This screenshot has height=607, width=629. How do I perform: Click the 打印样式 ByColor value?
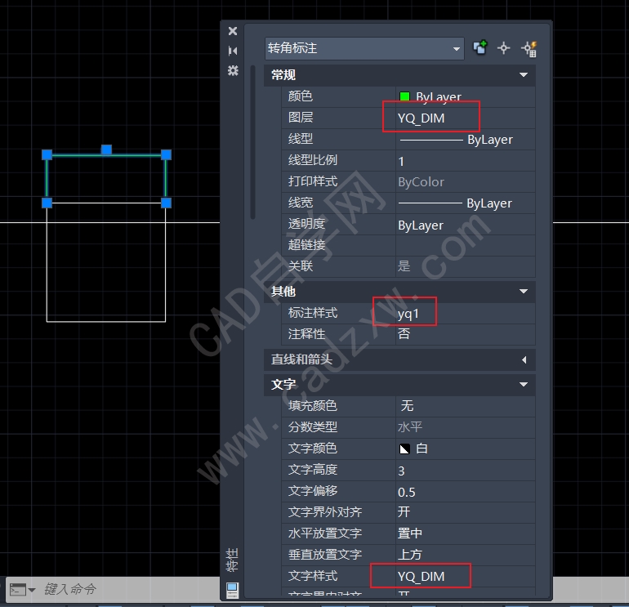(466, 182)
